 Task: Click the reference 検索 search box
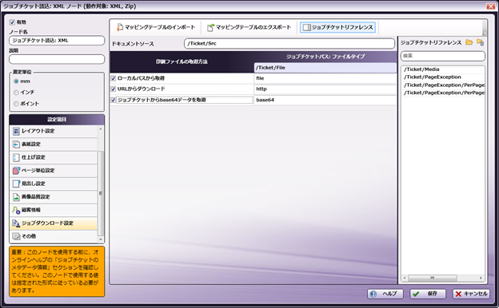coord(443,56)
